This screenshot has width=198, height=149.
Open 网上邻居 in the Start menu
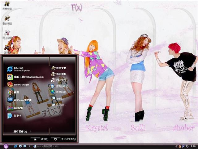pos(59,80)
